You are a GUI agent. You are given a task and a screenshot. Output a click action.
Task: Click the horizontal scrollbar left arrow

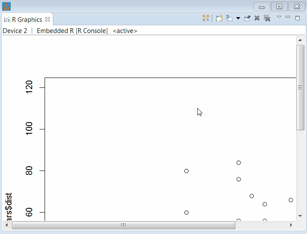7,225
